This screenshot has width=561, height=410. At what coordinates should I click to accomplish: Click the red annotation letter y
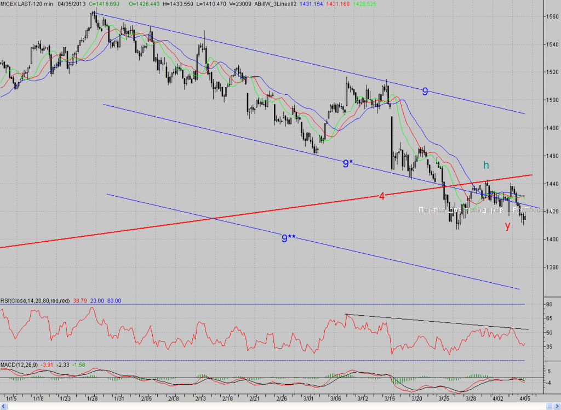507,225
